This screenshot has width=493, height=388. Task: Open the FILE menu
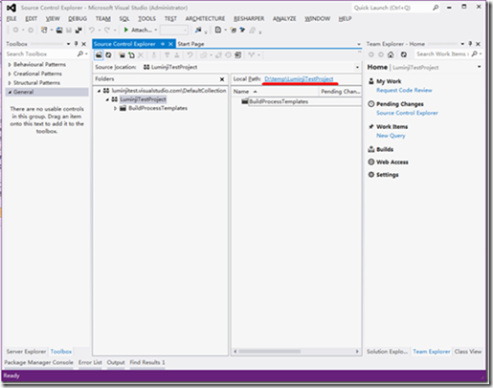click(11, 19)
